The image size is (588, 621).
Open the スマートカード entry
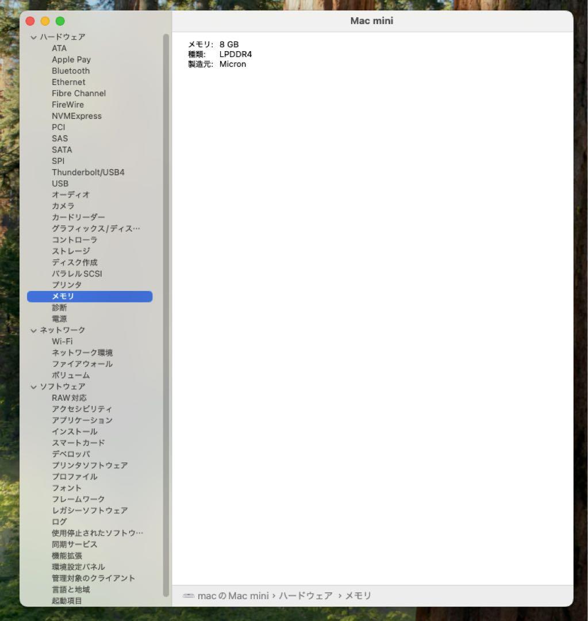(78, 443)
